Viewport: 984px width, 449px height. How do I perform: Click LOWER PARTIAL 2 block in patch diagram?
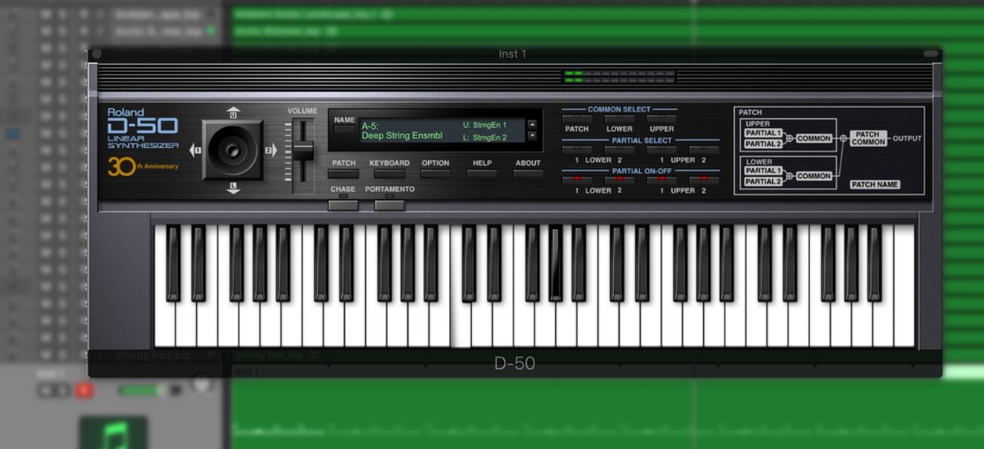tap(763, 181)
